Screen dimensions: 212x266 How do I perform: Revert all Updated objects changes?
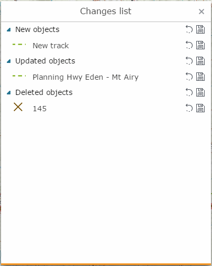(189, 61)
